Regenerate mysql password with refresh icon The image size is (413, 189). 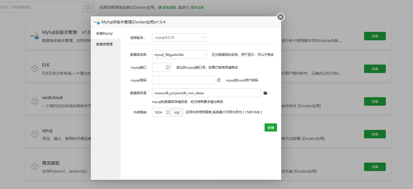tap(219, 80)
